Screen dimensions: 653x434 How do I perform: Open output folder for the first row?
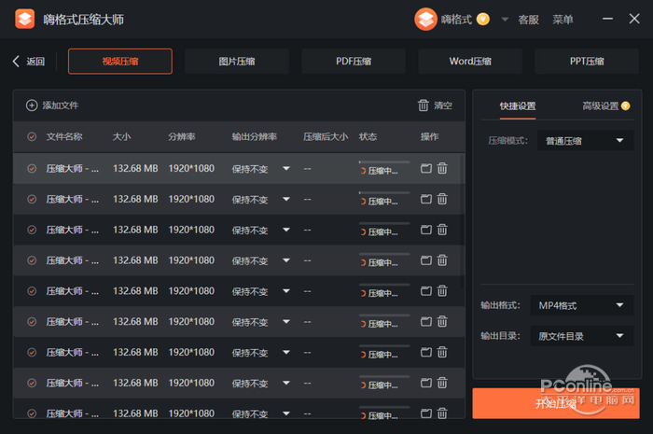pos(426,168)
